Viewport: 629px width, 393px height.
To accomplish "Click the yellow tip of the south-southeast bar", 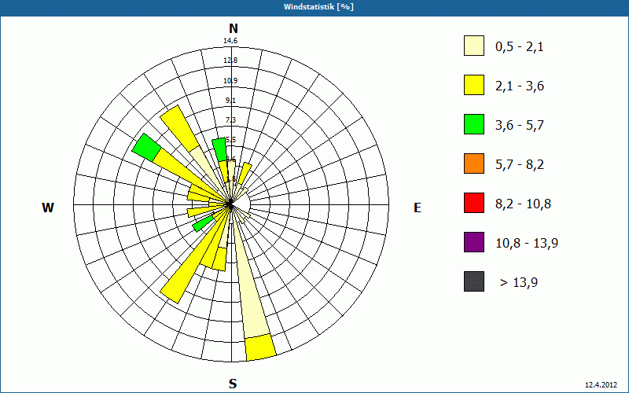I will 261,347.
